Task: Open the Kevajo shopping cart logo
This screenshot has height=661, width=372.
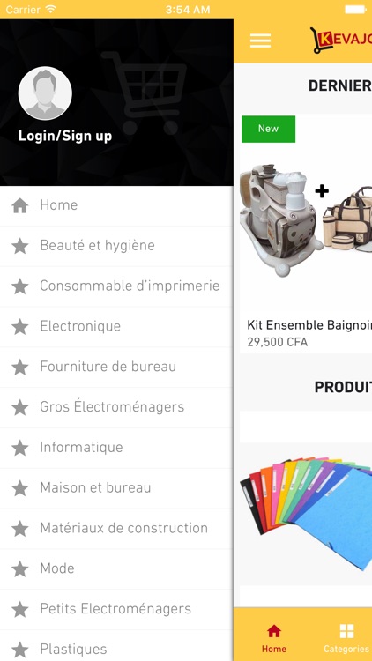Action: (341, 40)
